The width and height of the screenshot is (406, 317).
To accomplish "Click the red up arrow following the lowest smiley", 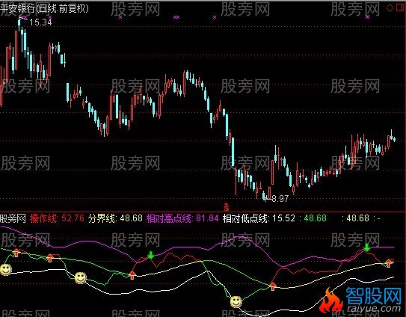I will pyautogui.click(x=273, y=286).
